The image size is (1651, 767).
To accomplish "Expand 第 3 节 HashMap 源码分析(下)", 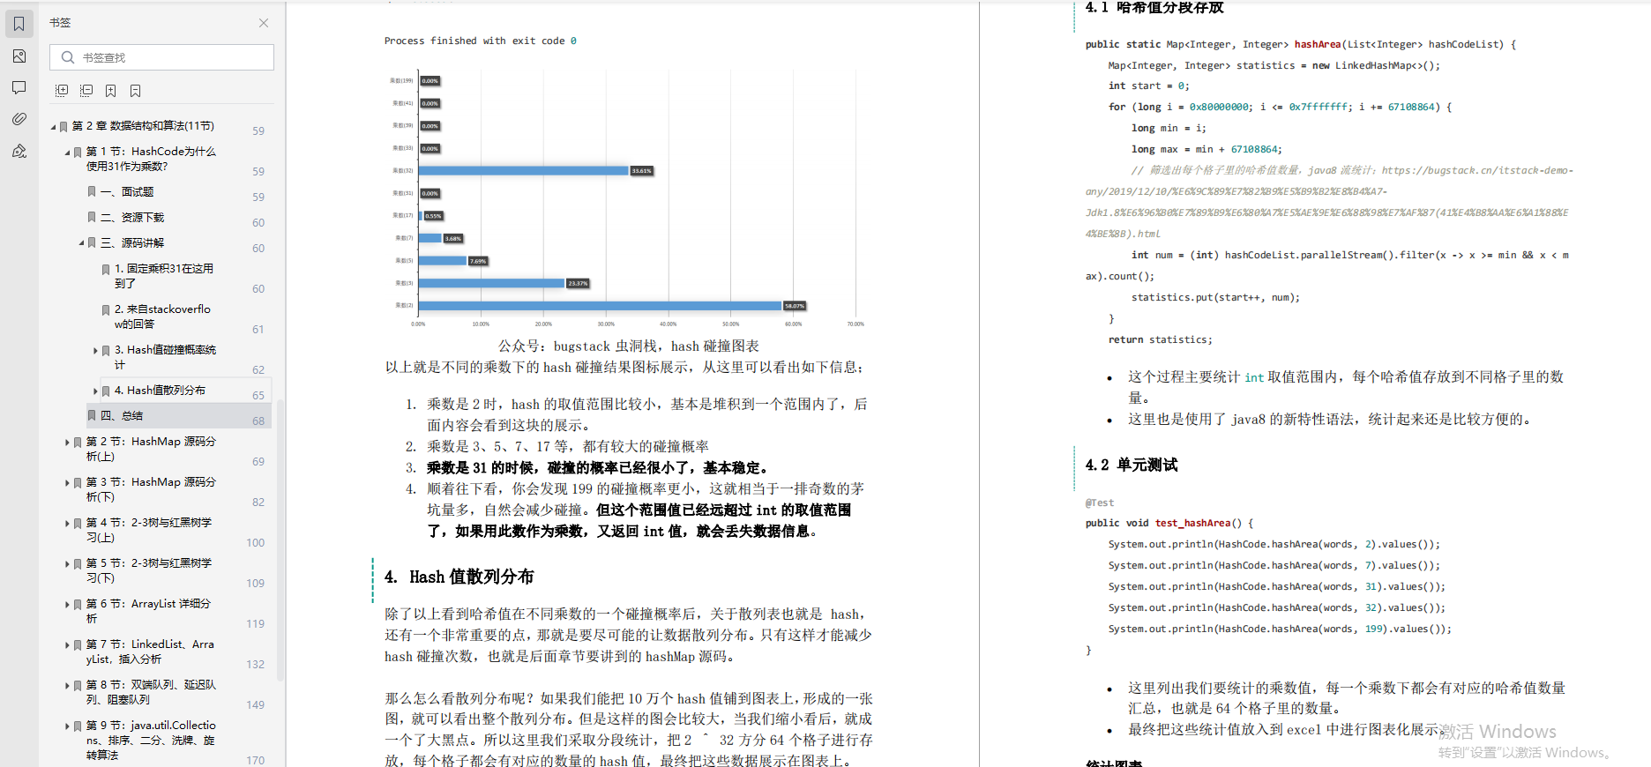I will [67, 483].
